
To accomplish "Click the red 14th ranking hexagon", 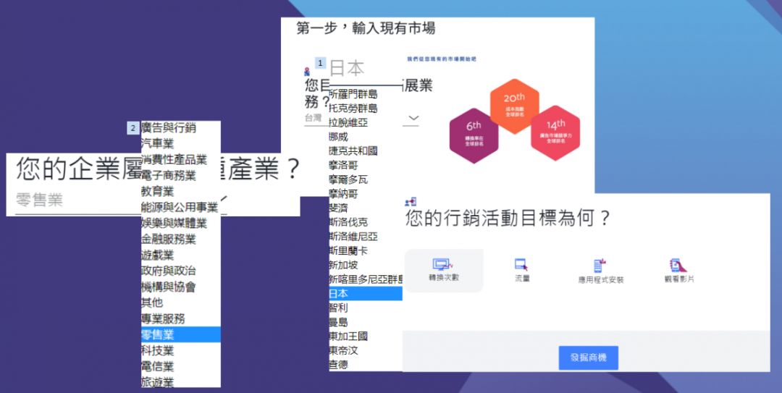I will tap(555, 132).
